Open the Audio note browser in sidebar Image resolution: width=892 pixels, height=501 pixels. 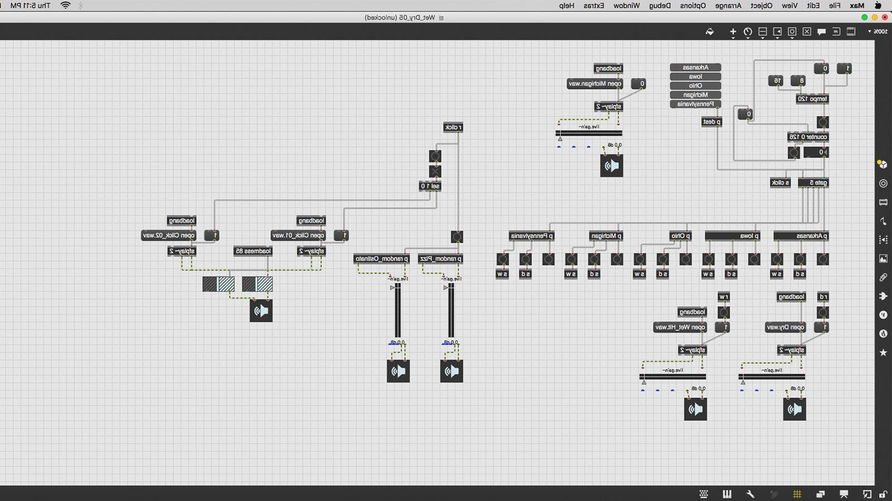tap(883, 221)
